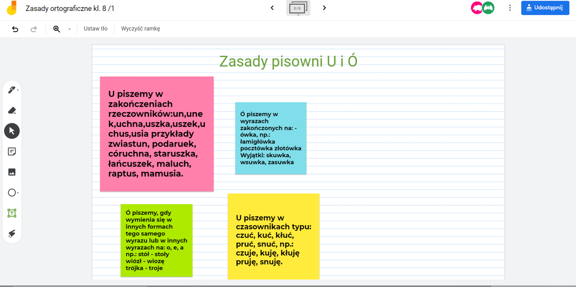The width and height of the screenshot is (576, 287).
Task: Select the Text box tool
Action: pos(12,213)
